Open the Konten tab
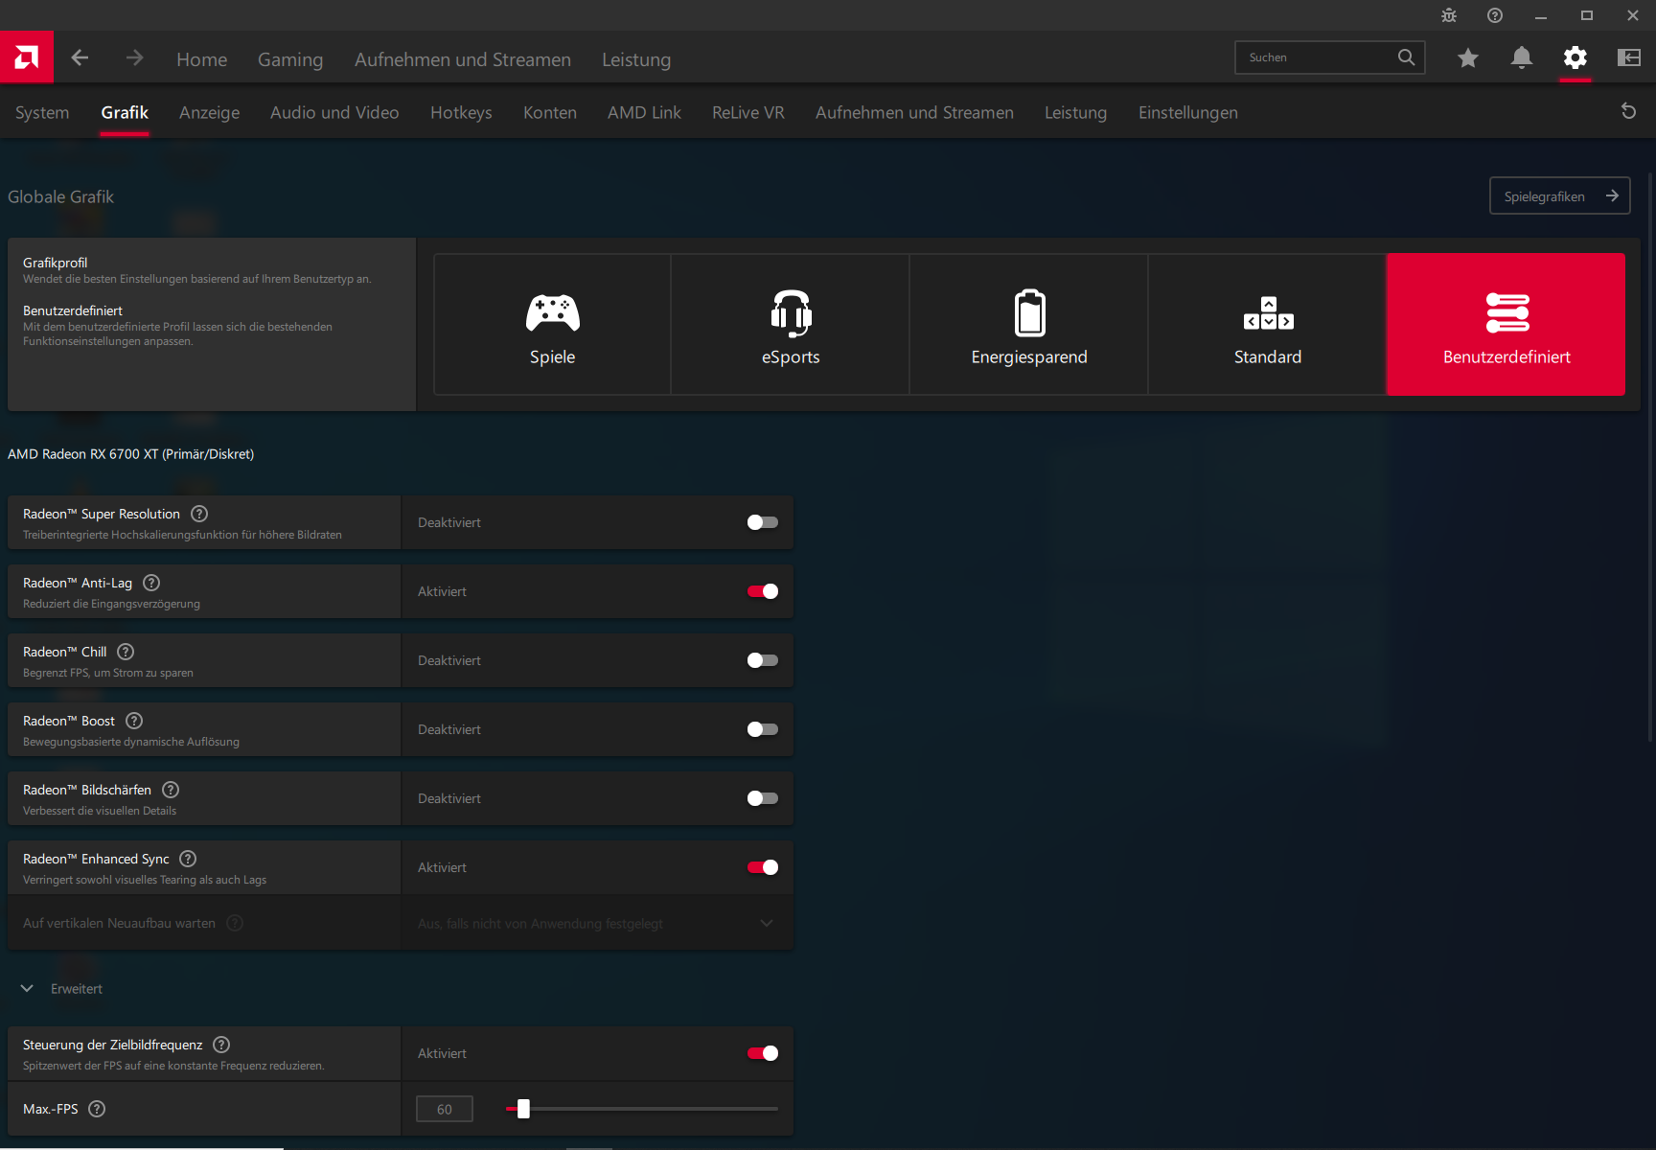 pyautogui.click(x=550, y=112)
